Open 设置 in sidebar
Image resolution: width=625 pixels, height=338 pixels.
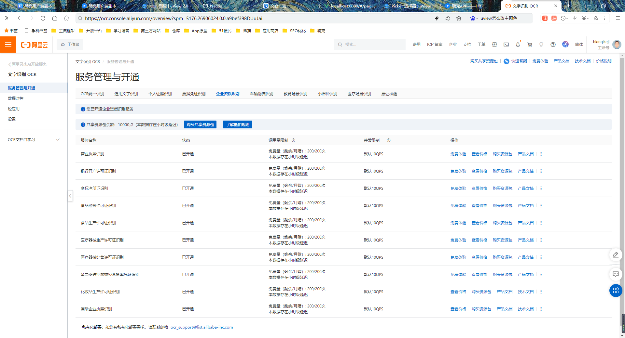point(12,119)
